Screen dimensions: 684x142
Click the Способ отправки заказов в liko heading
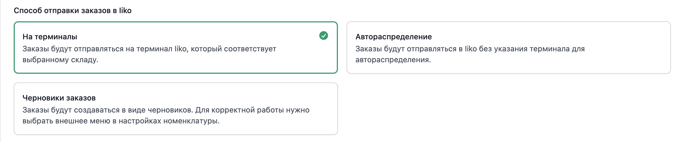tap(73, 11)
